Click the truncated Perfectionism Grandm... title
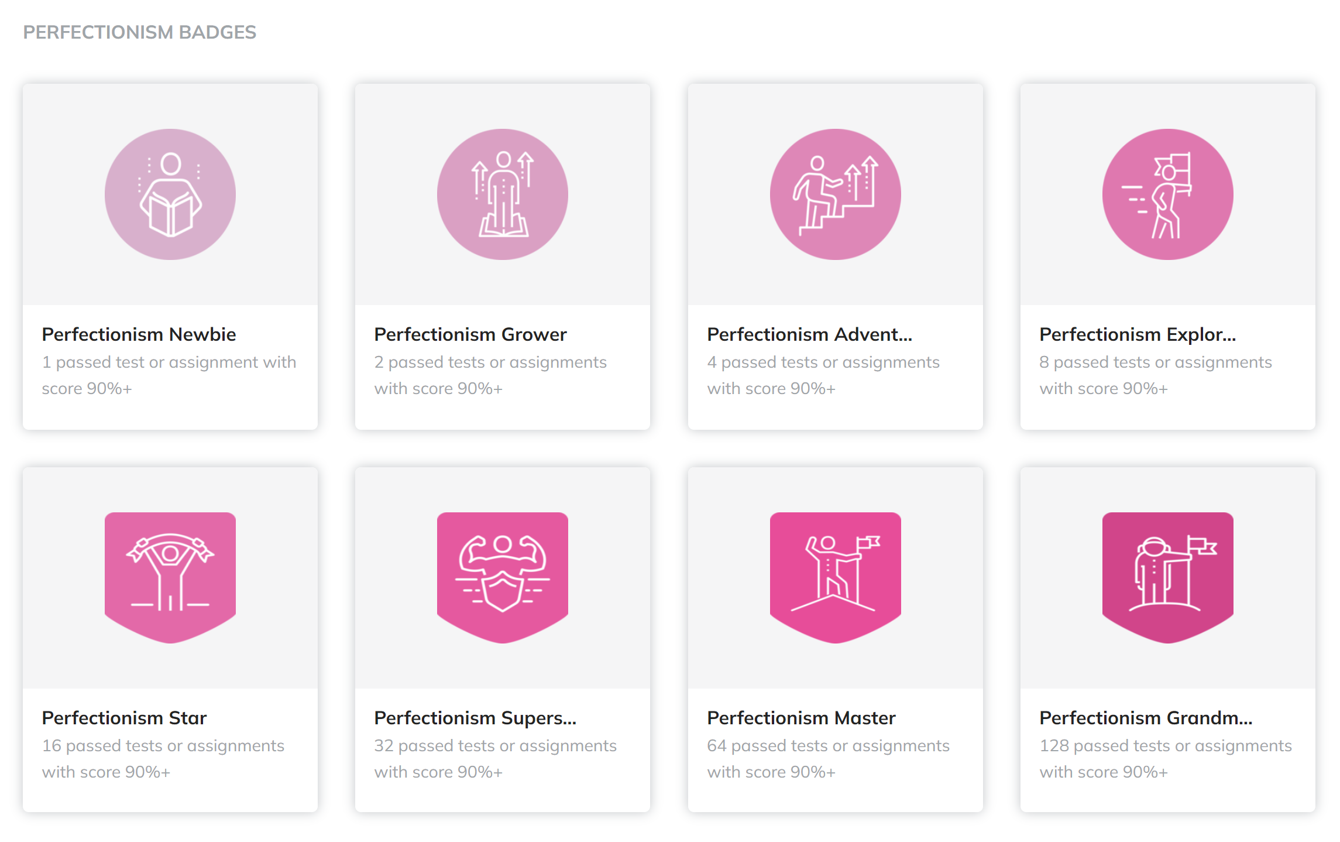 [x=1145, y=718]
